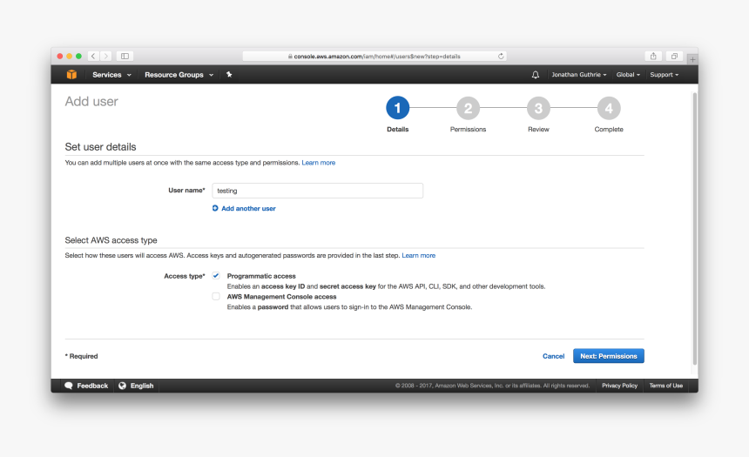Go to step 3 Review circle
This screenshot has width=749, height=457.
(538, 108)
